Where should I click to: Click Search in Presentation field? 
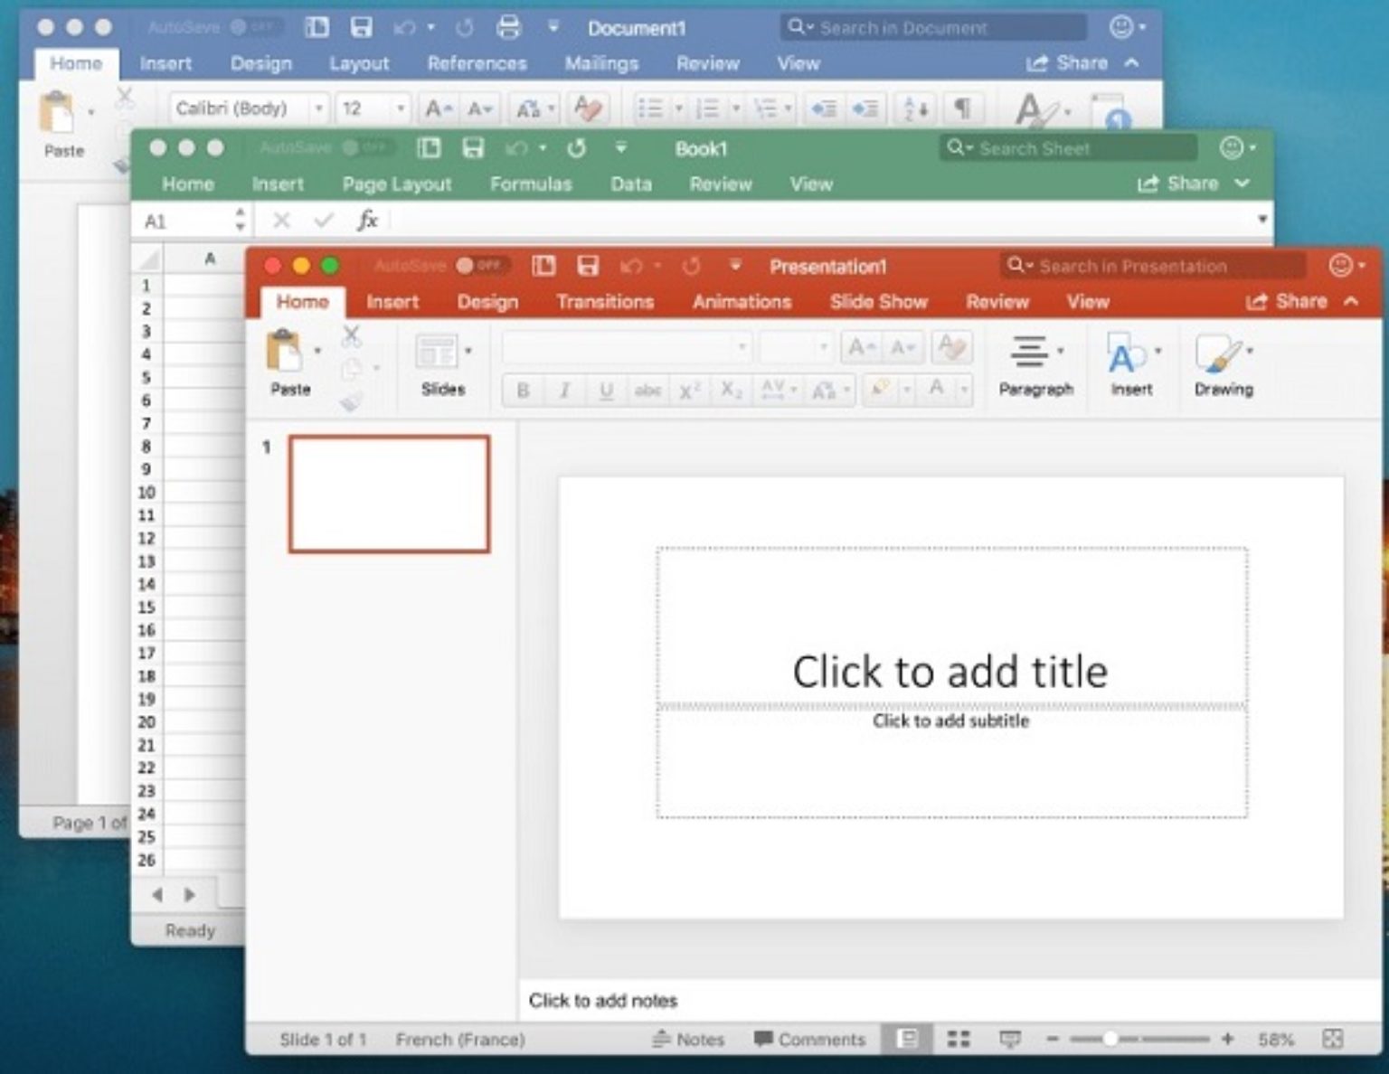[x=1153, y=266]
